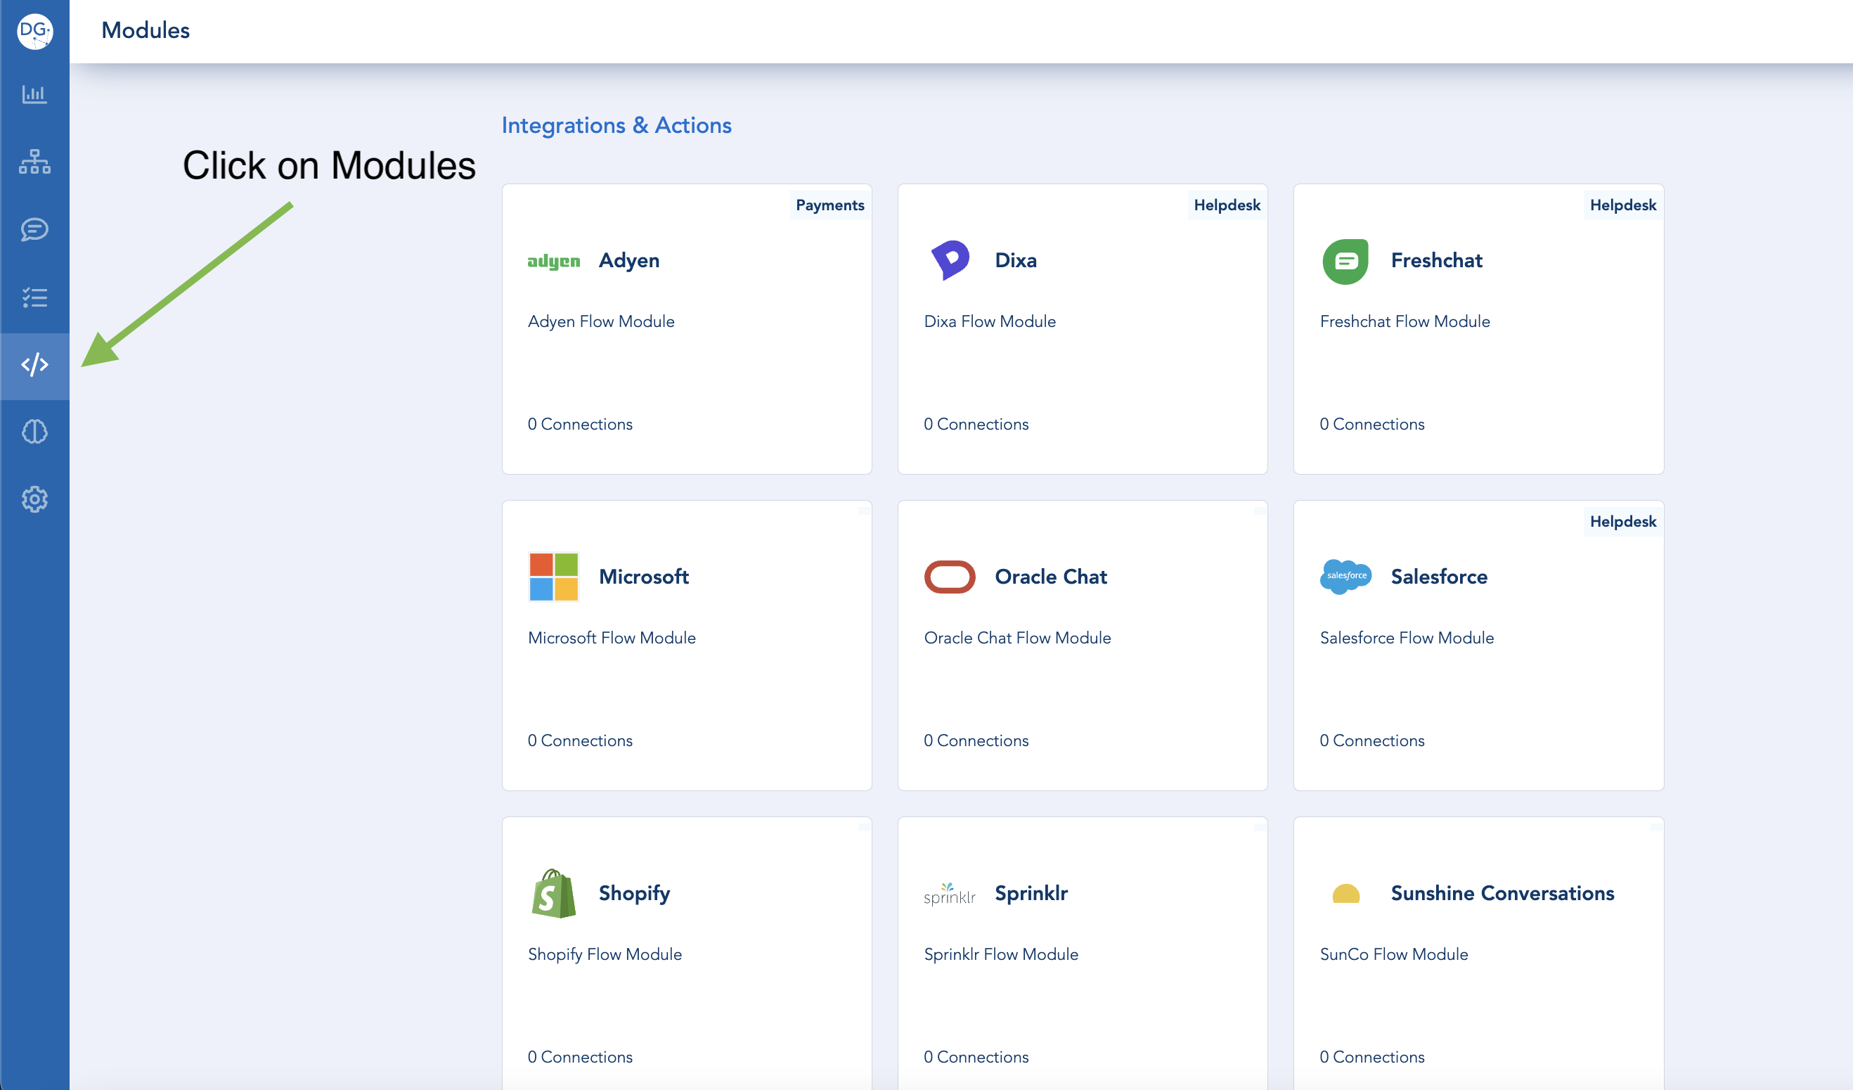The image size is (1853, 1090).
Task: Click '0 Connections' on Adyen card
Action: [x=579, y=424]
